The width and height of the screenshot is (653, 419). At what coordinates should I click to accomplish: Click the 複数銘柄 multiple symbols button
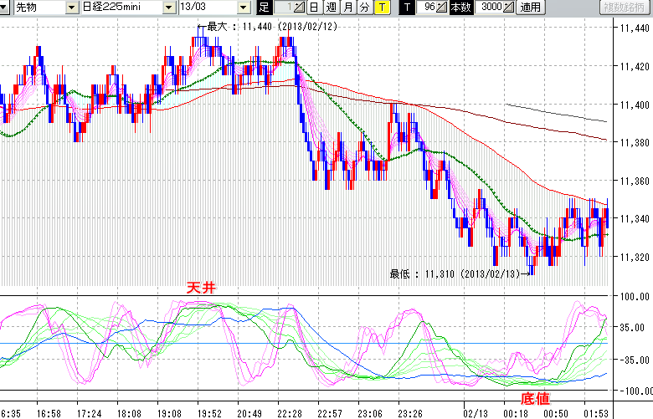point(625,8)
